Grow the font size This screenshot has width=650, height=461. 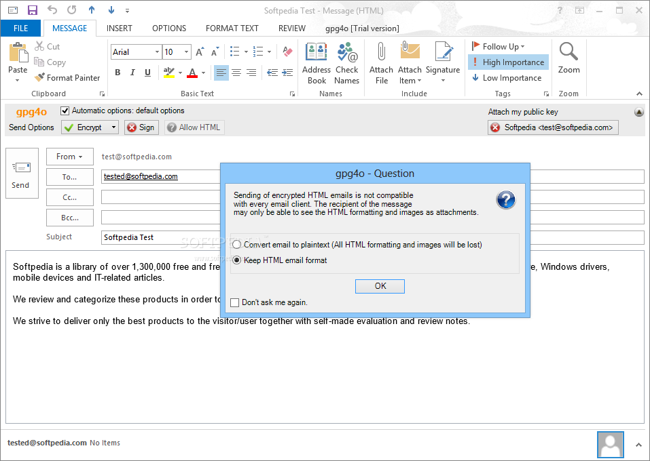(x=200, y=52)
